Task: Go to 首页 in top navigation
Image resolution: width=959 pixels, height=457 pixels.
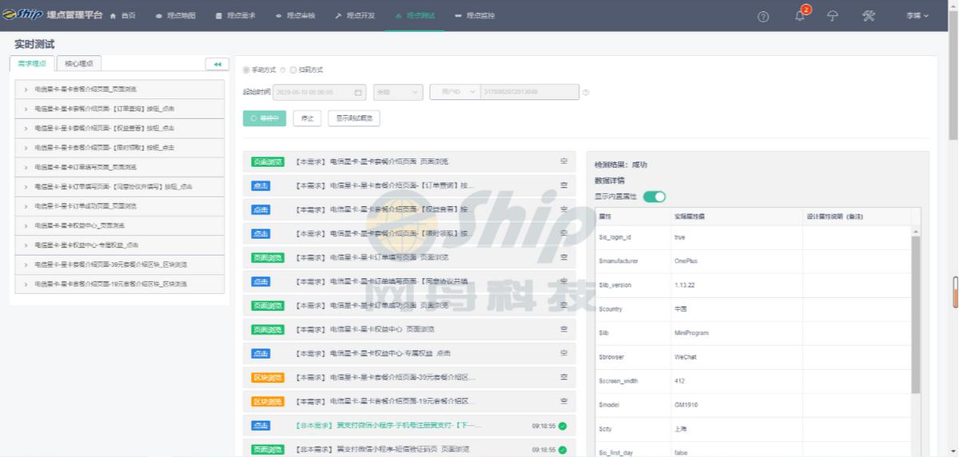Action: click(123, 16)
